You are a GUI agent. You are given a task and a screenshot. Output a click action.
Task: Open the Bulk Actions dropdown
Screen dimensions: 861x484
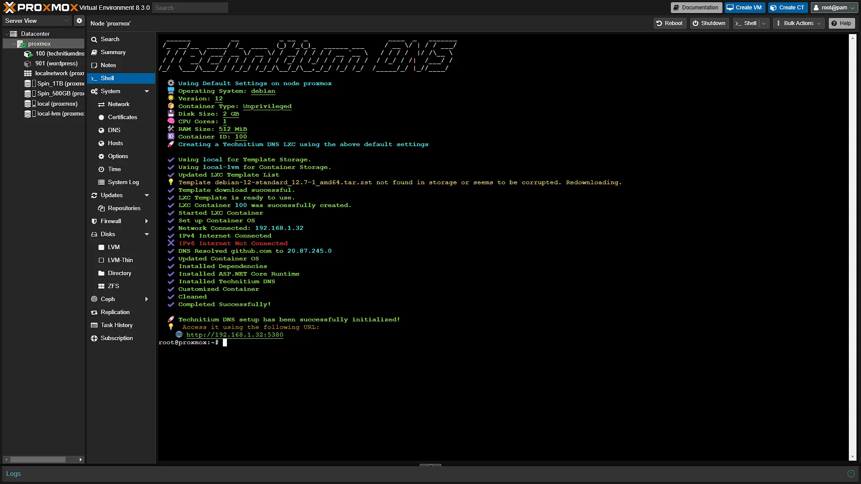click(x=799, y=23)
